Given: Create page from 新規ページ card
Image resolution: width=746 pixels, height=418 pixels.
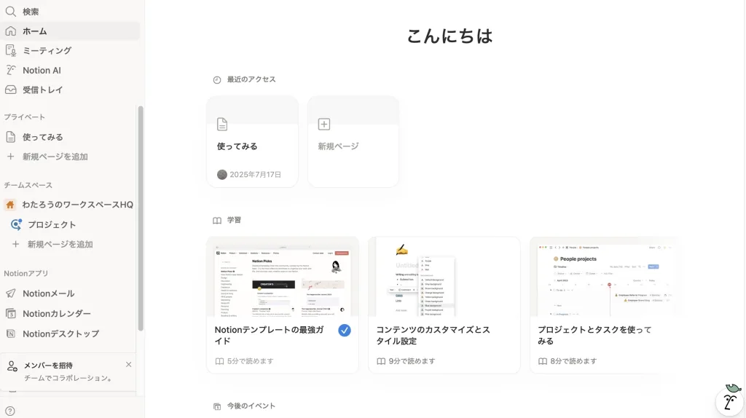Looking at the screenshot, I should pos(353,142).
